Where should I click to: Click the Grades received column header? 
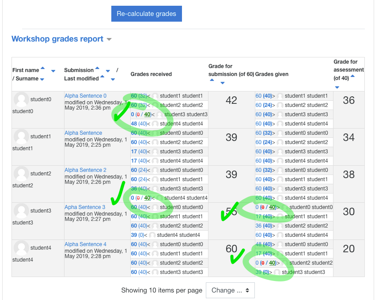(151, 74)
